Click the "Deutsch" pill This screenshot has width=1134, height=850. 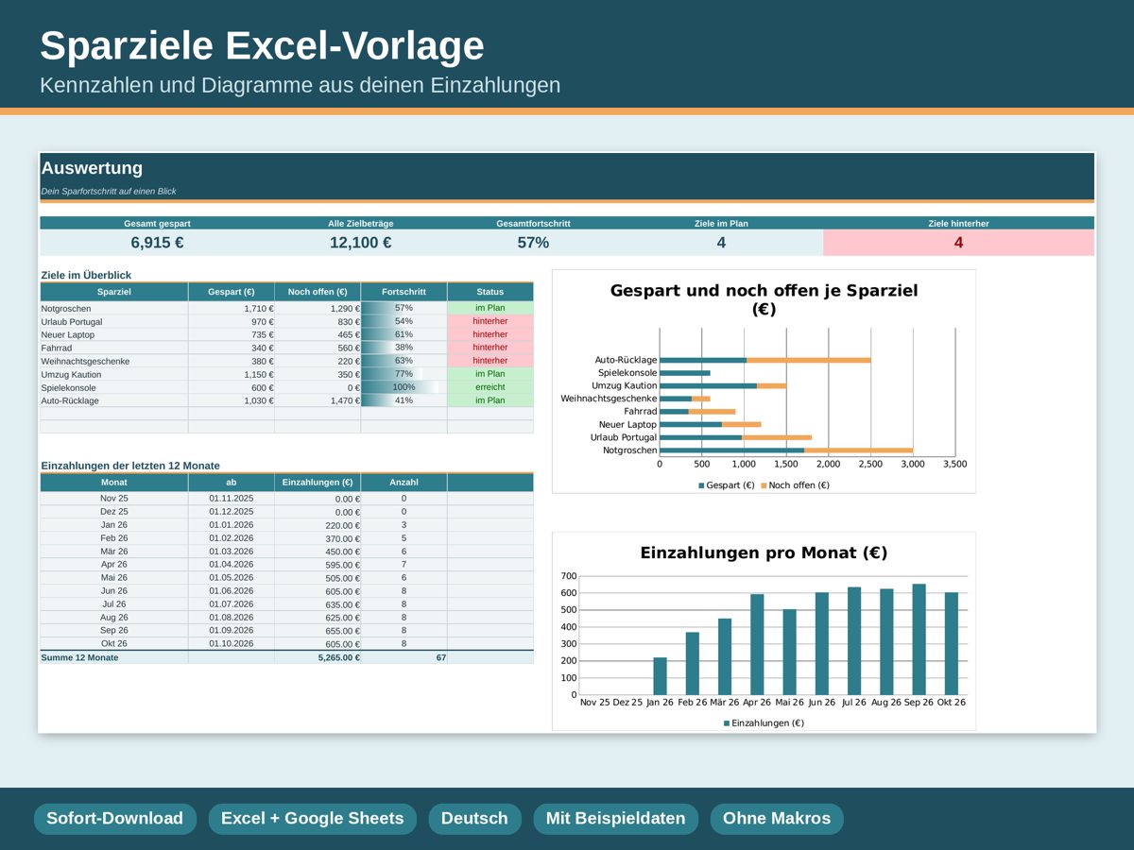pyautogui.click(x=474, y=819)
